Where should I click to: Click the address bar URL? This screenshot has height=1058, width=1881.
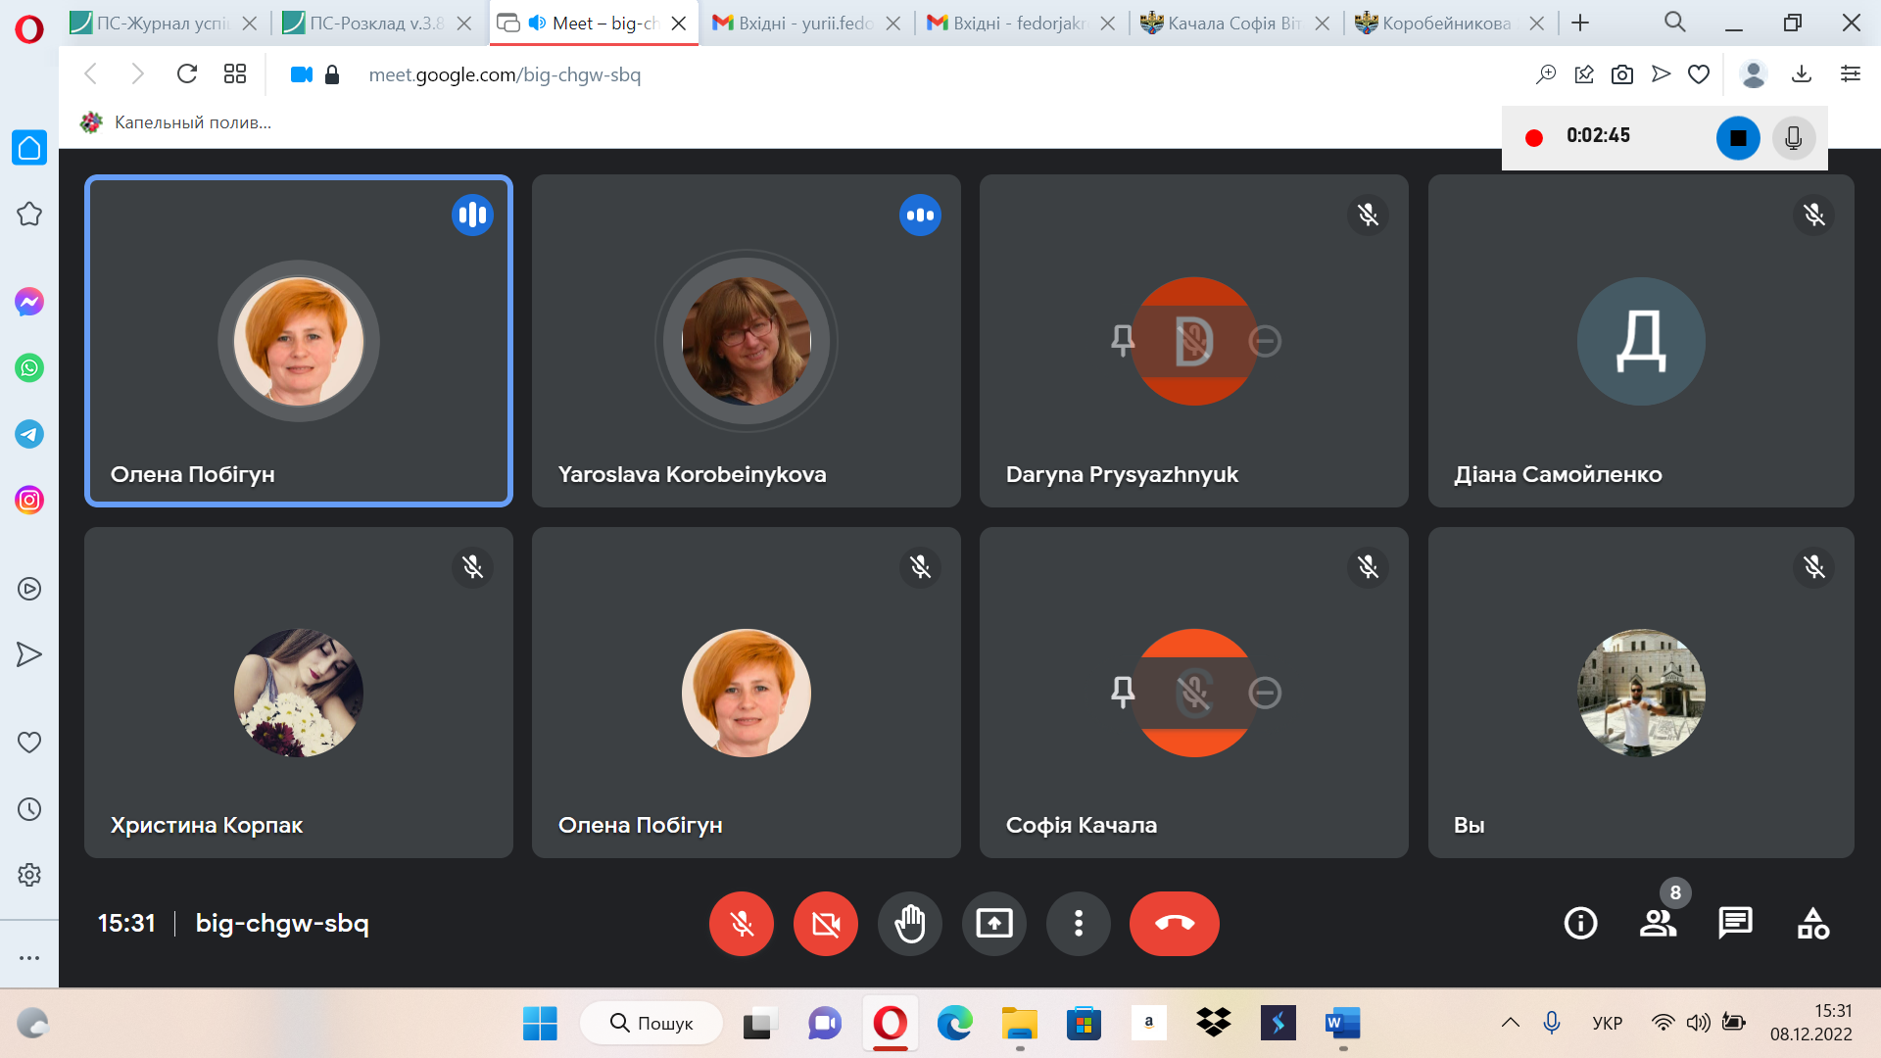pos(505,74)
